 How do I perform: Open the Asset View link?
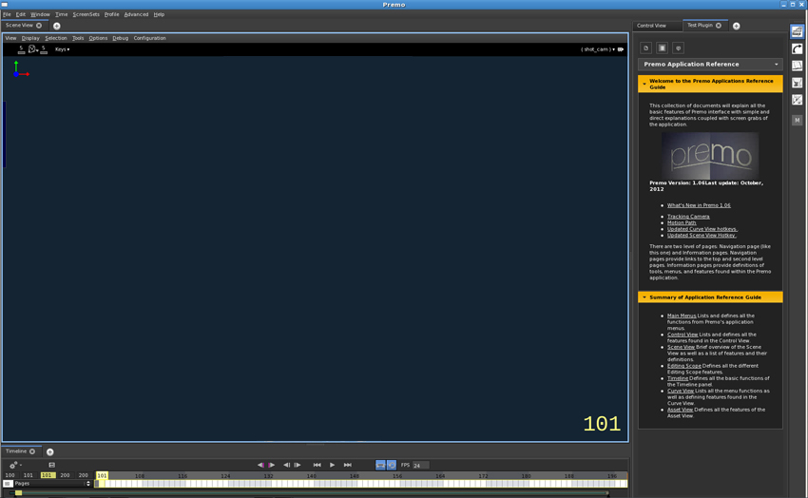[680, 410]
